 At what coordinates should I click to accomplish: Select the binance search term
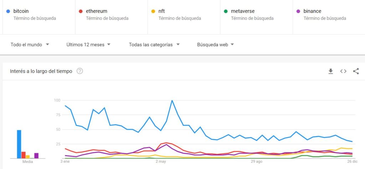329,17
